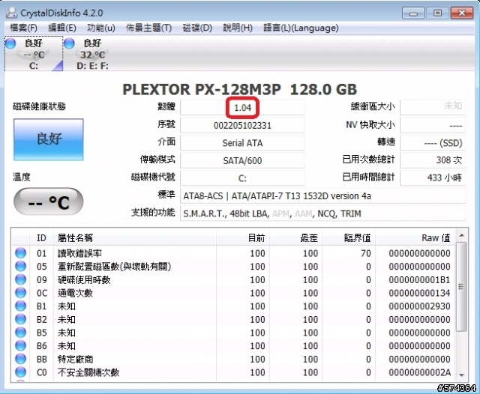This screenshot has width=480, height=394.
Task: Click status circle for attribute 01
Action: click(x=20, y=253)
